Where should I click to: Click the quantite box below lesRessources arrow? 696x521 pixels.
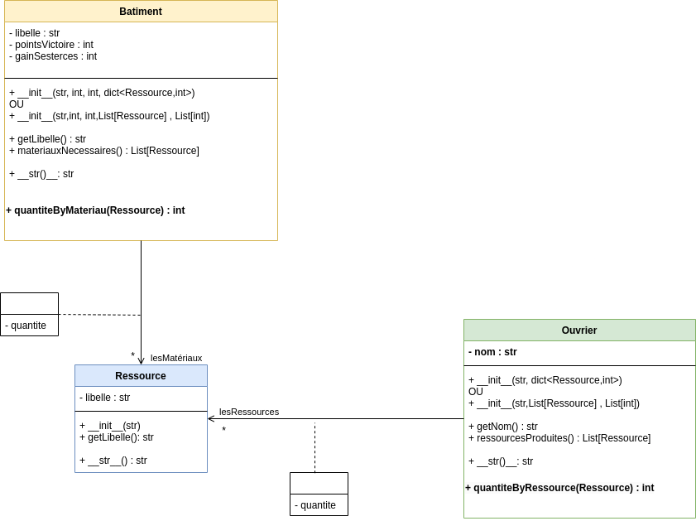(x=319, y=504)
